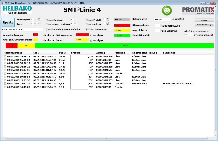This screenshot has width=218, height=141.
Task: Click the HELBAKO Schicht-Bericht logo
Action: coord(17,10)
